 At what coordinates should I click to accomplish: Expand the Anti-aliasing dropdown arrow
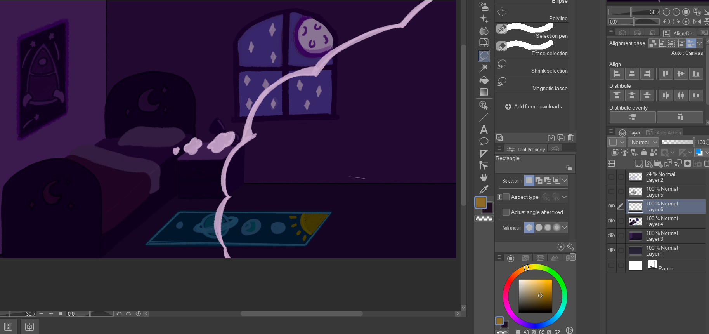[x=565, y=228]
